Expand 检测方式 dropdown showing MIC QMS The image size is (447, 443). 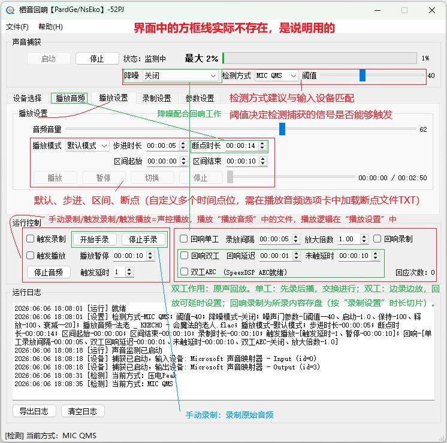coord(276,76)
